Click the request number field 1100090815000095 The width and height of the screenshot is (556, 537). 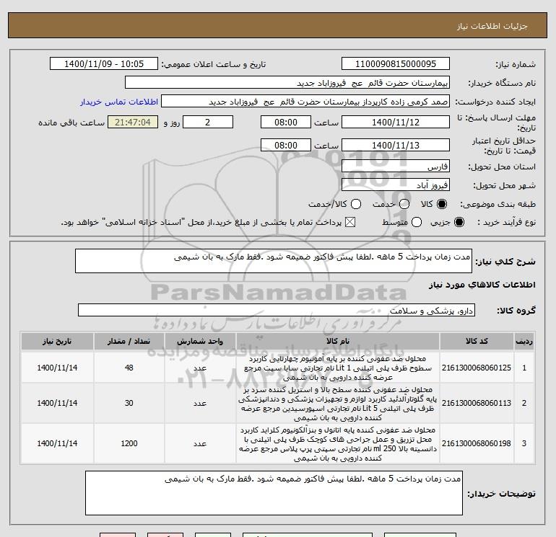(x=396, y=64)
